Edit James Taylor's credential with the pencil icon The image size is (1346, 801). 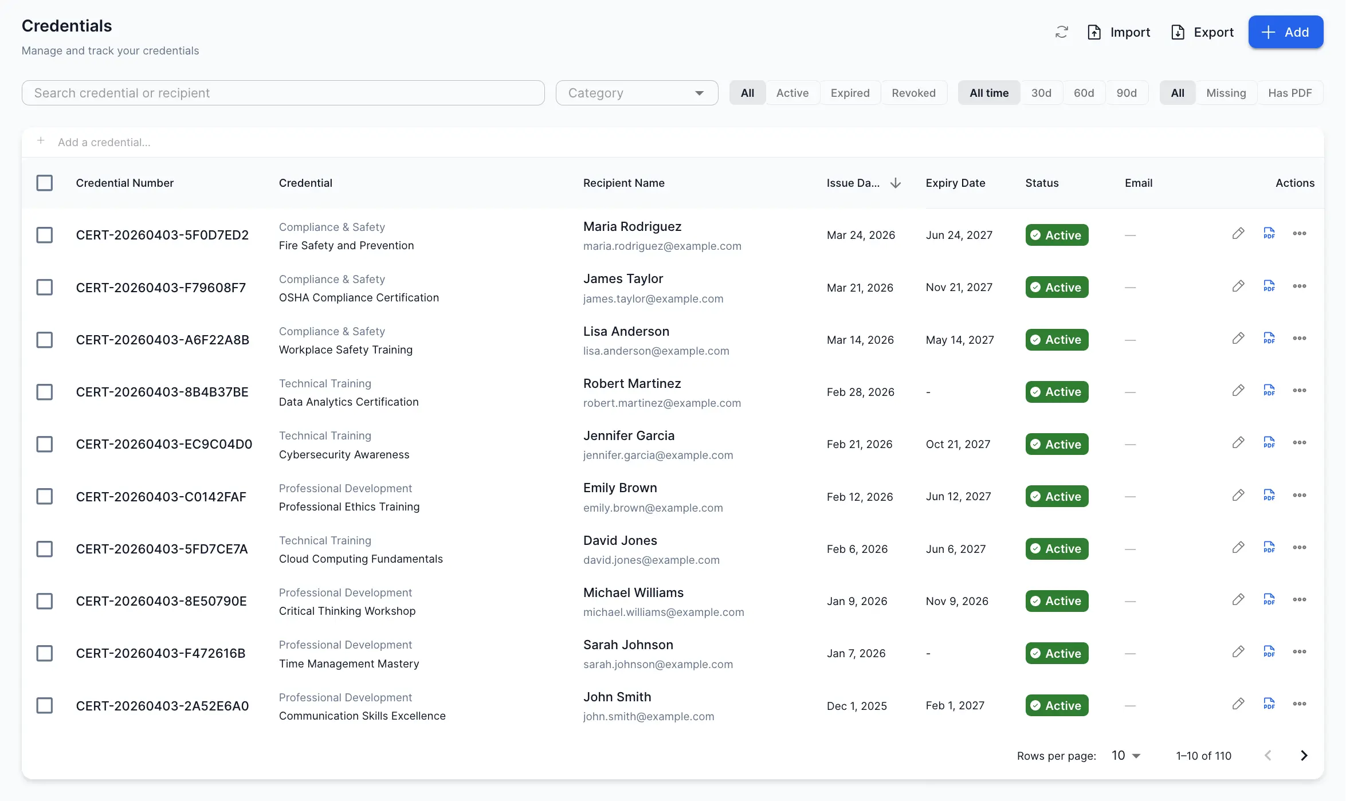click(x=1238, y=286)
